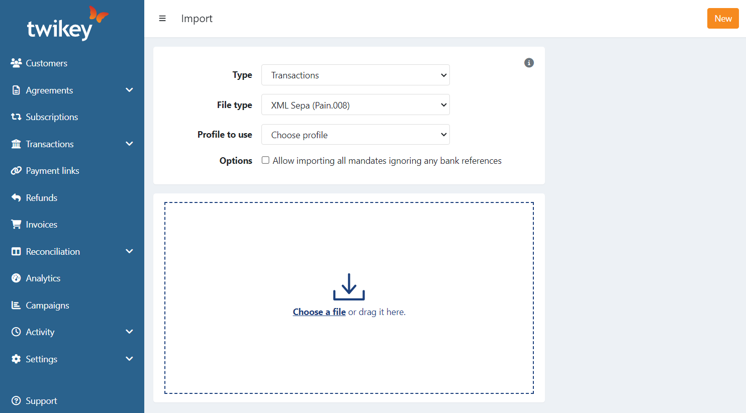Image resolution: width=746 pixels, height=413 pixels.
Task: Open Customers via its people icon
Action: coord(16,63)
